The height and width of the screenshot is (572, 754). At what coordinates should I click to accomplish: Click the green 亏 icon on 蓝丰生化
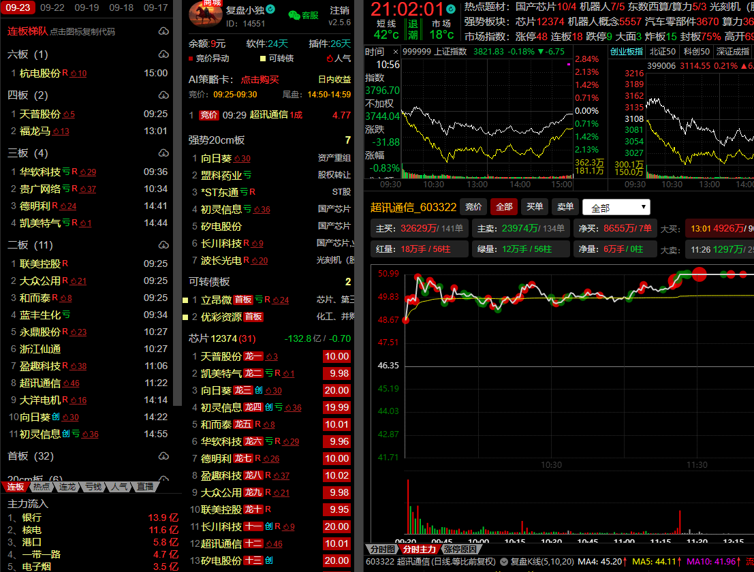[x=66, y=315]
